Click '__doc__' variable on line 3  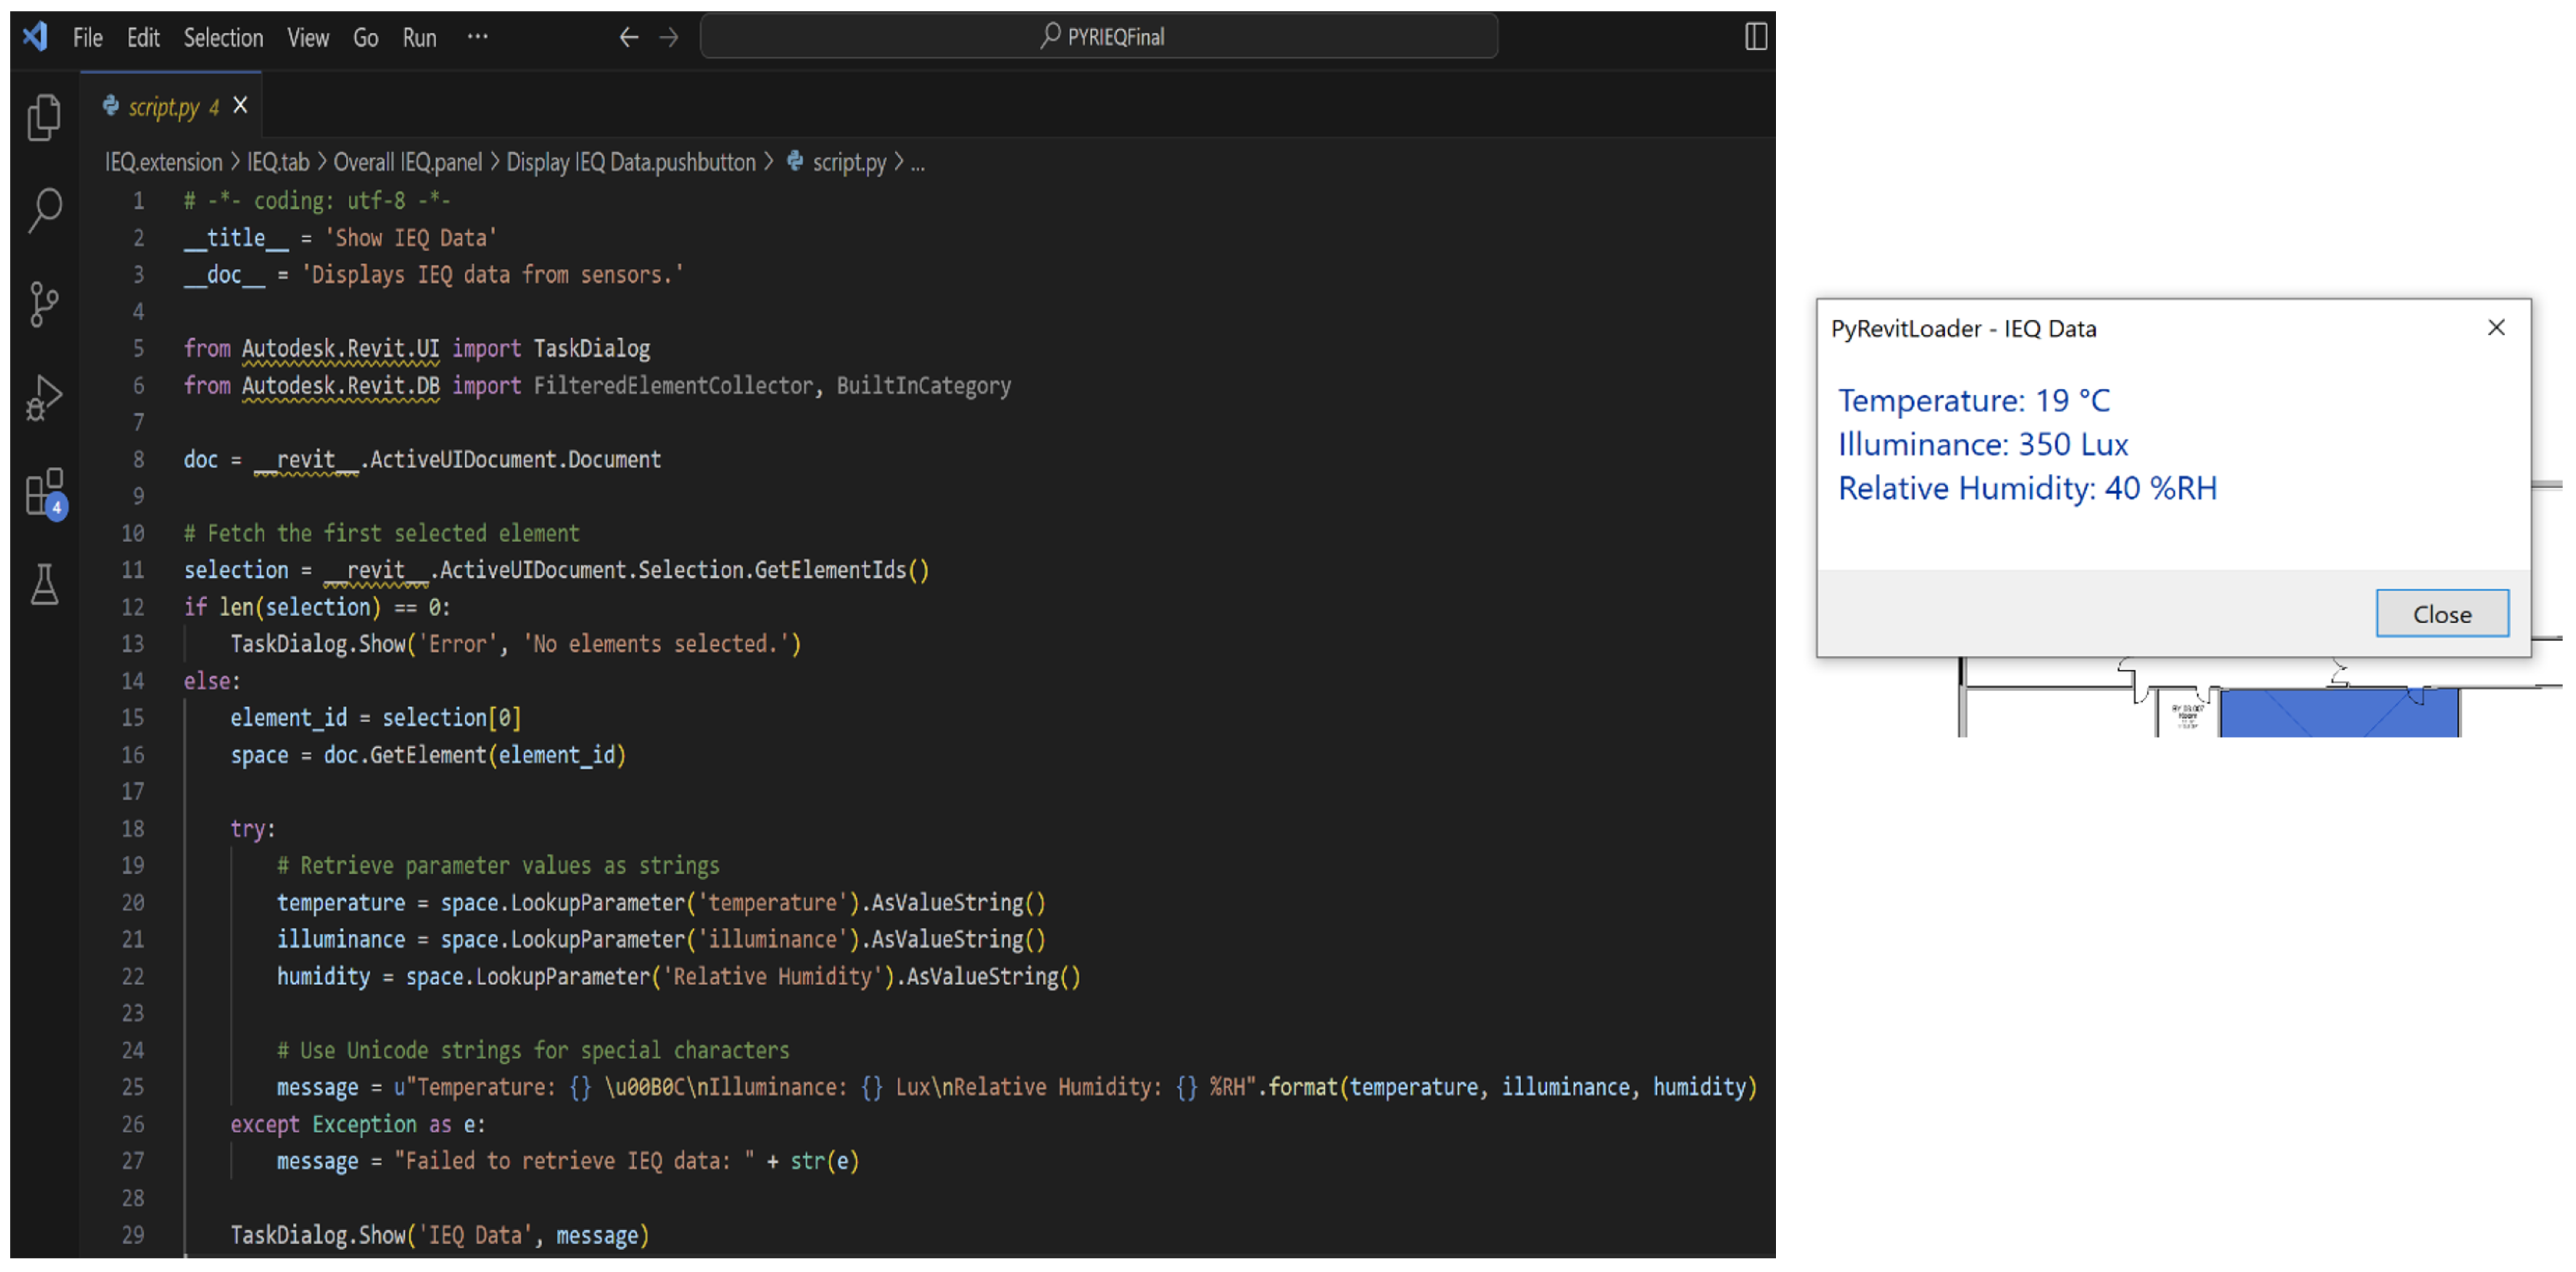click(224, 275)
